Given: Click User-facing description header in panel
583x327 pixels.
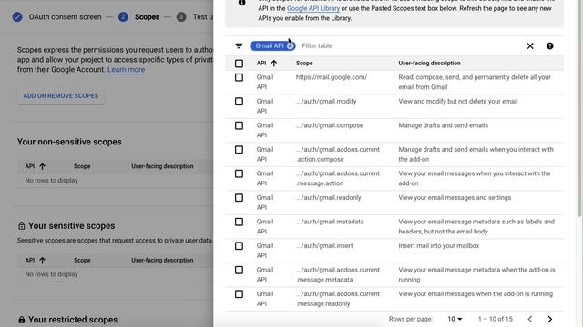Looking at the screenshot, I should pos(429,64).
